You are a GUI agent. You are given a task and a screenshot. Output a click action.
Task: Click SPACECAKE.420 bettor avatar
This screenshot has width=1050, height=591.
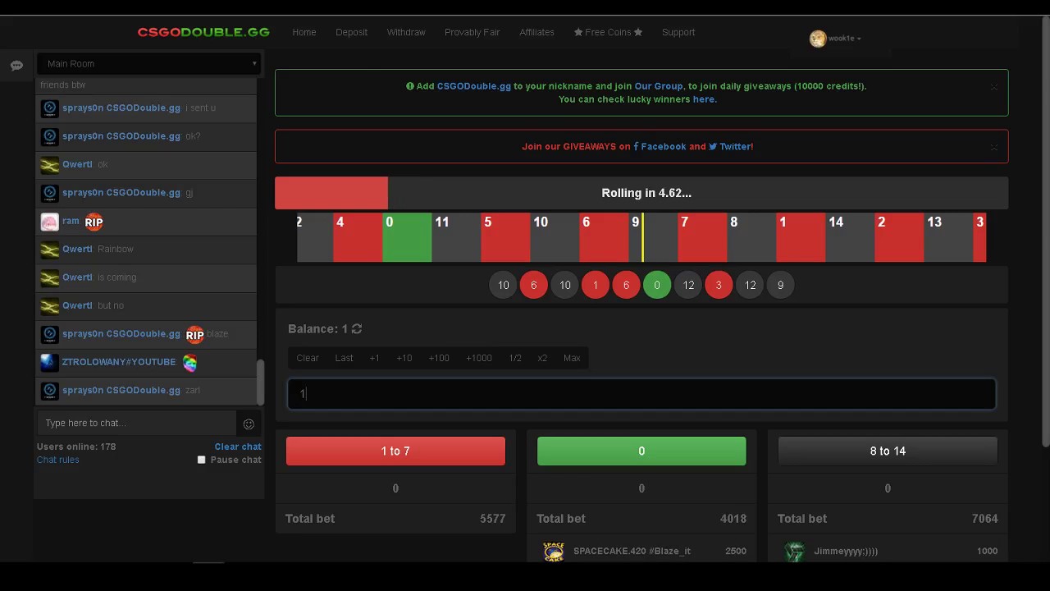click(554, 552)
